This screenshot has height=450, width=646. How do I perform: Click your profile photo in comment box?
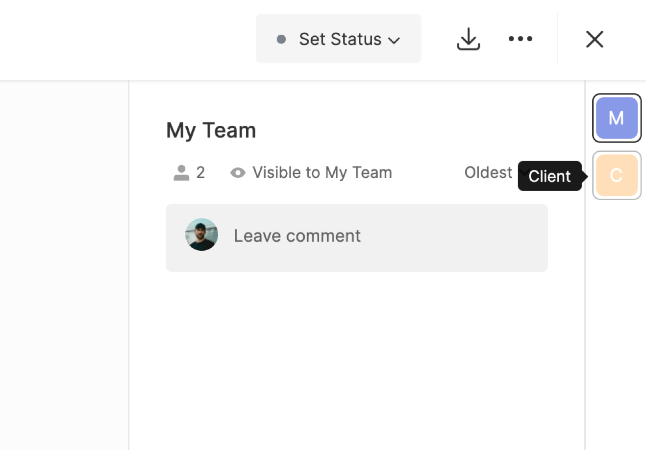[201, 235]
